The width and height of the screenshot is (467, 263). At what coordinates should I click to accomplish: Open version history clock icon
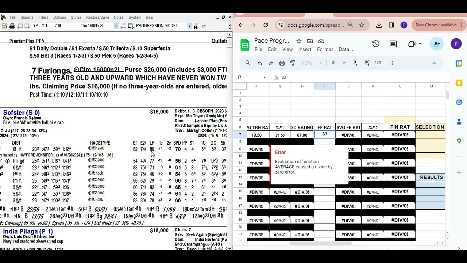tap(376, 44)
